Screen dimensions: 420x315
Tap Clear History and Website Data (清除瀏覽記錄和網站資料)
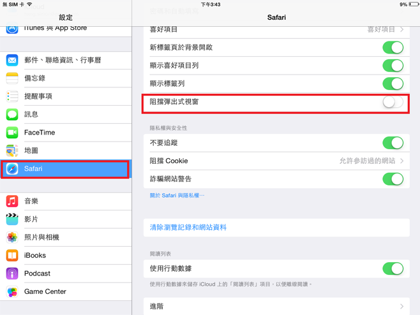(x=188, y=228)
